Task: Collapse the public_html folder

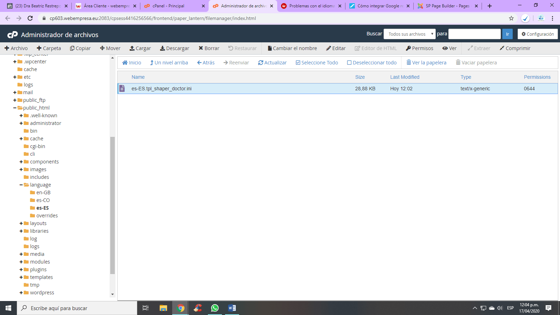Action: (15, 108)
